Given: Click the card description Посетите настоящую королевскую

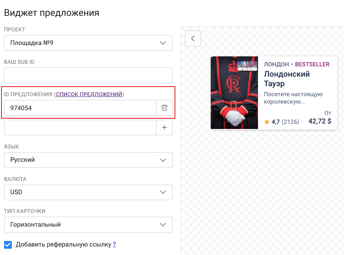Looking at the screenshot, I should click(293, 98).
